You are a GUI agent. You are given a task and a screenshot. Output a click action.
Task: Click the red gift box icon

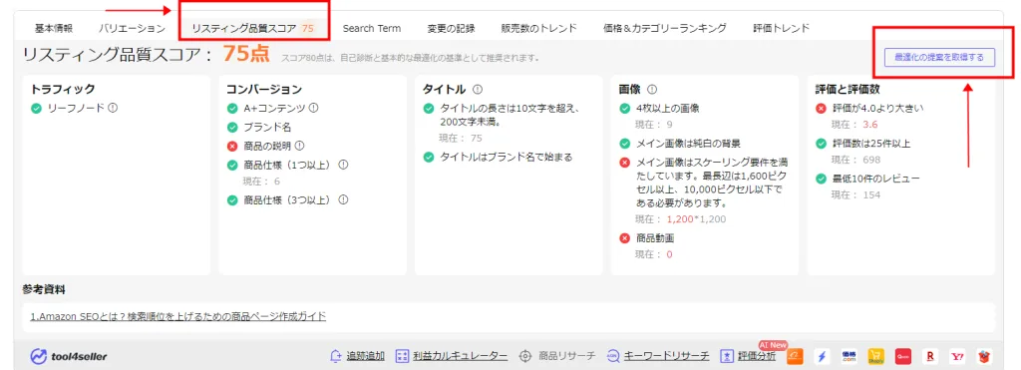tap(984, 356)
